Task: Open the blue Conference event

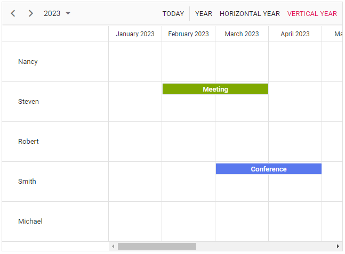Action: 269,169
